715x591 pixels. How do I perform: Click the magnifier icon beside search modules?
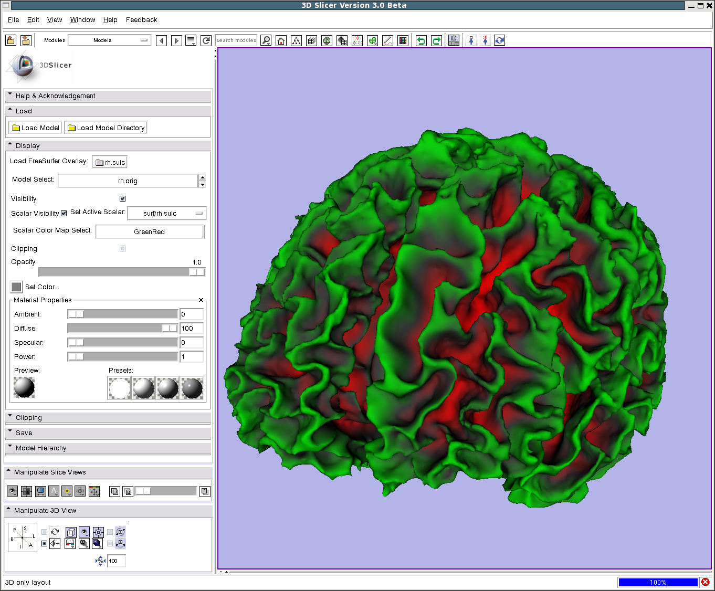point(266,40)
